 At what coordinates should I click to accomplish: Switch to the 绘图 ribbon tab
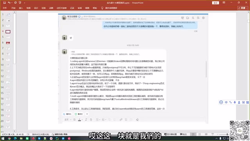pos(29,8)
